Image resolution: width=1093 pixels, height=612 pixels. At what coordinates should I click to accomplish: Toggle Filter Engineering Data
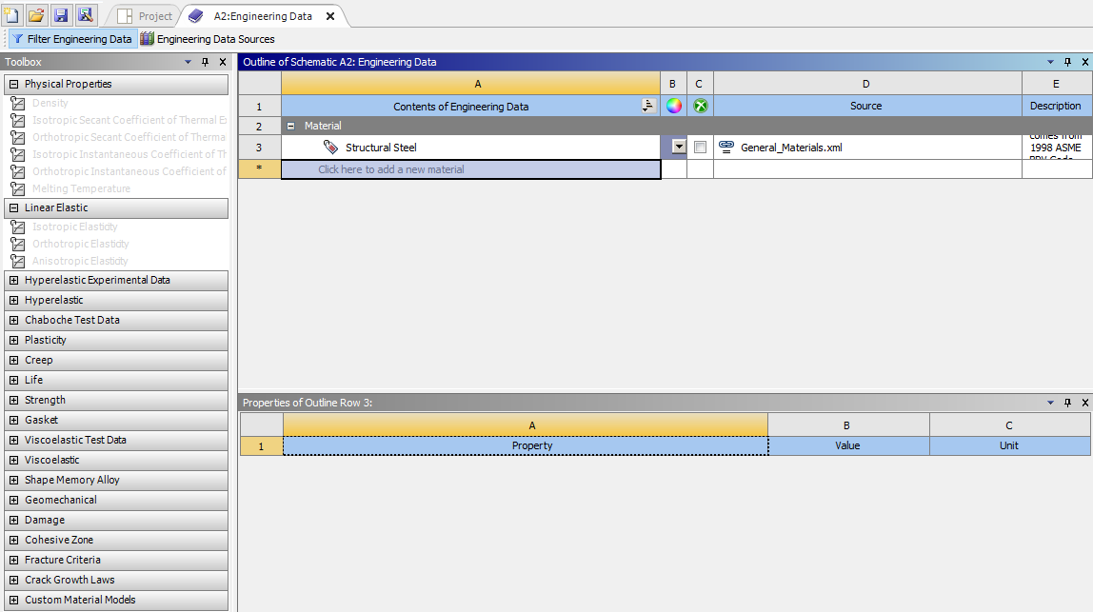pos(71,39)
